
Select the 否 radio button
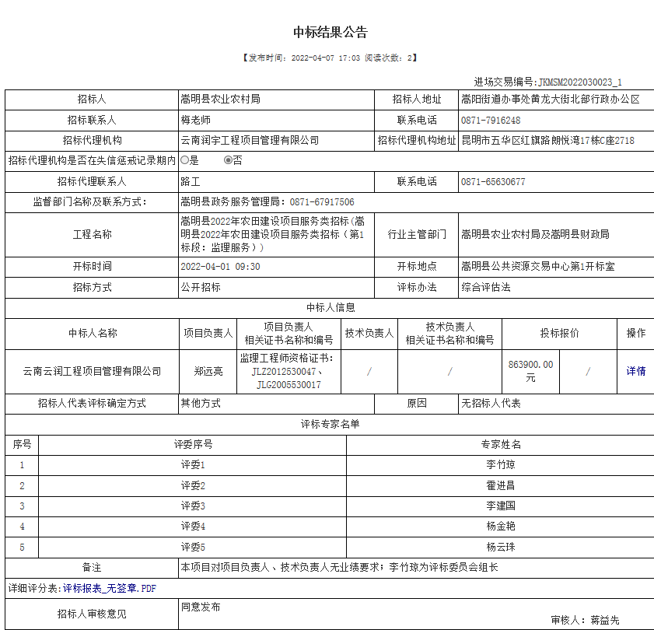pos(229,160)
